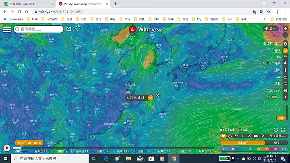Bookmark this page with star icon
Screen dimensions: 290x163
tap(269, 12)
